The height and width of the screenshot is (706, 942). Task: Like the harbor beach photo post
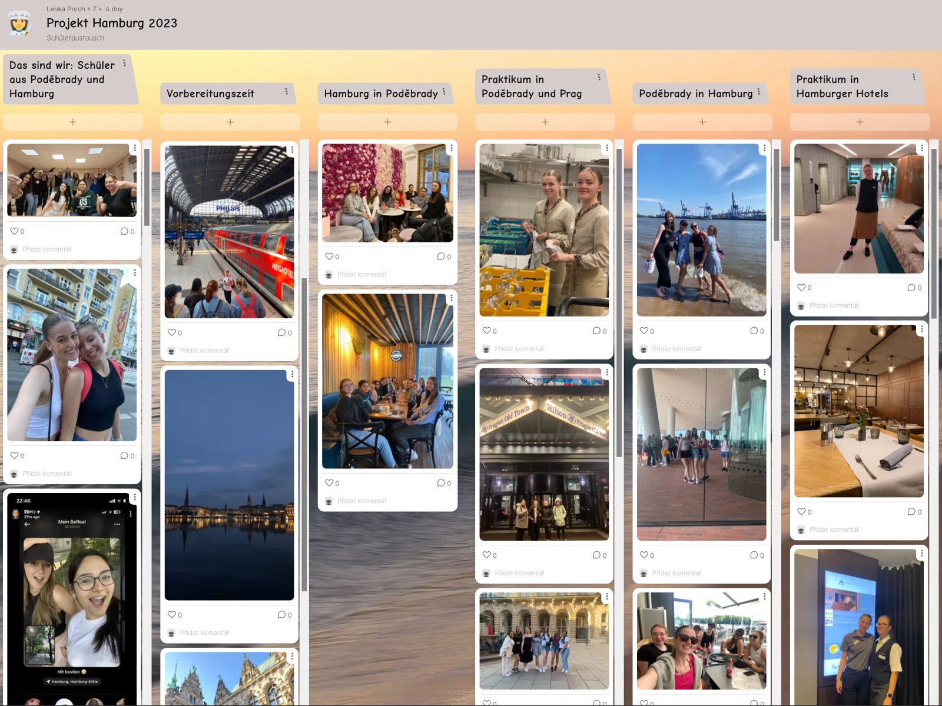[x=644, y=331]
